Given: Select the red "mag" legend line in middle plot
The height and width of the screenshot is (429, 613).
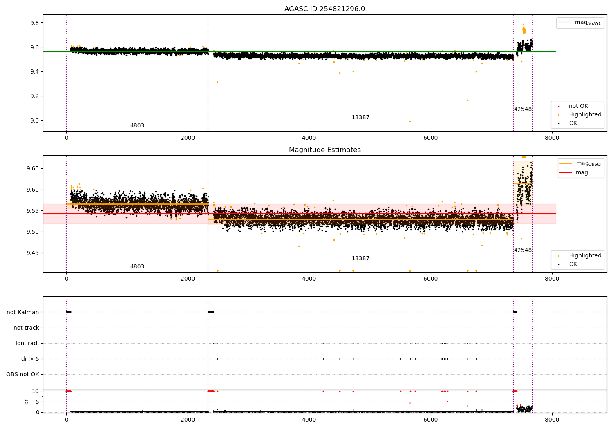Looking at the screenshot, I should (566, 173).
